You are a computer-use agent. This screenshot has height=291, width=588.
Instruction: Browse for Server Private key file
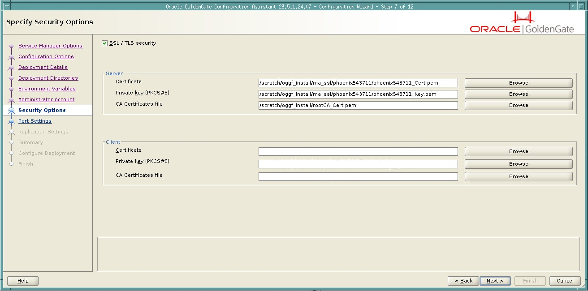(x=519, y=94)
